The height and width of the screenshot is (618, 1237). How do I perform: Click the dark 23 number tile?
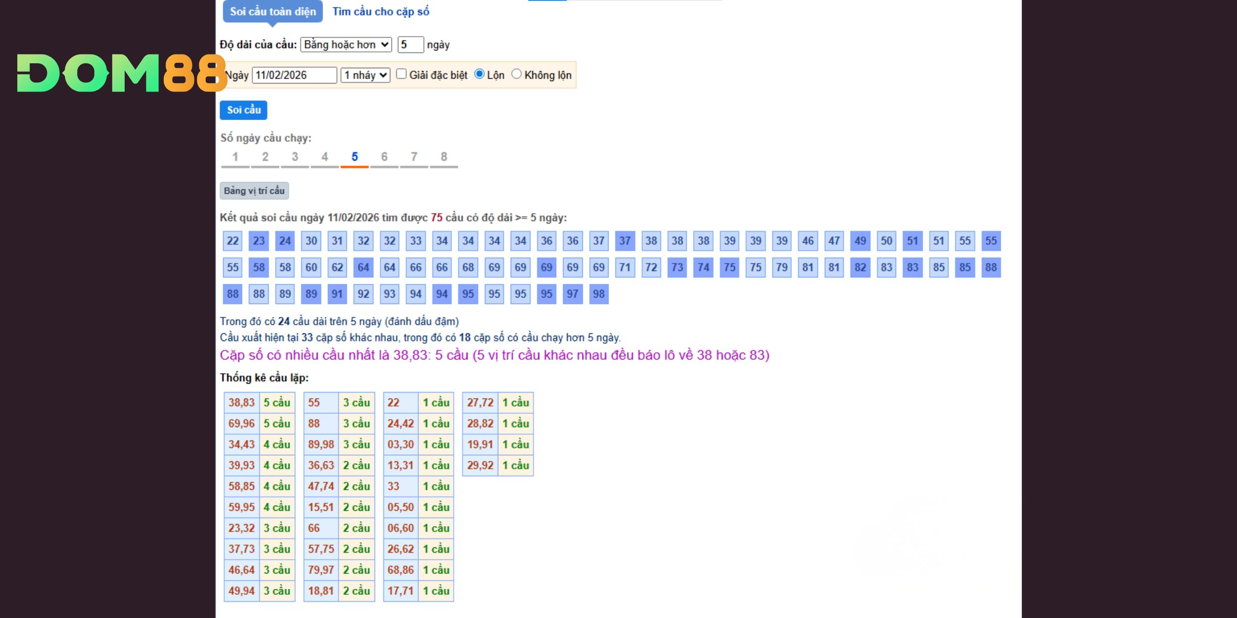click(259, 241)
